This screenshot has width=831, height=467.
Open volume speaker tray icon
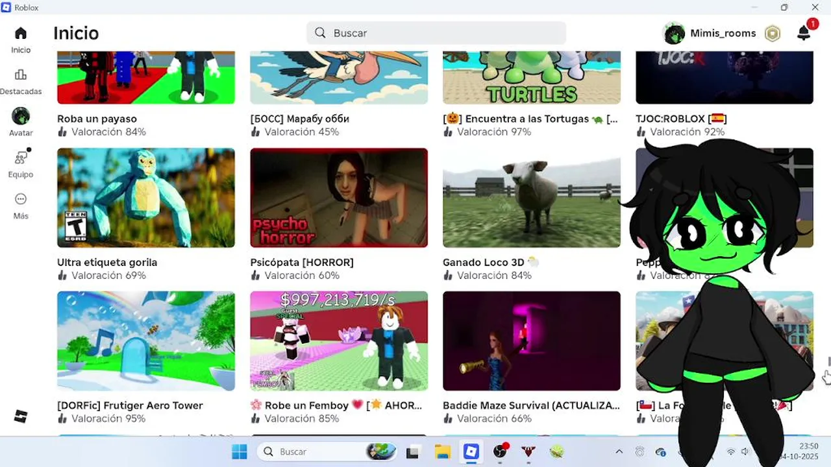click(745, 451)
